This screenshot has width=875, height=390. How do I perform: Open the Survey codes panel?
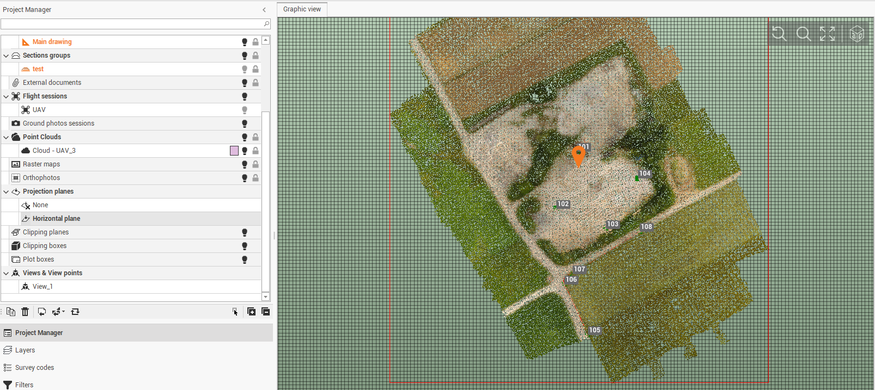pos(34,368)
